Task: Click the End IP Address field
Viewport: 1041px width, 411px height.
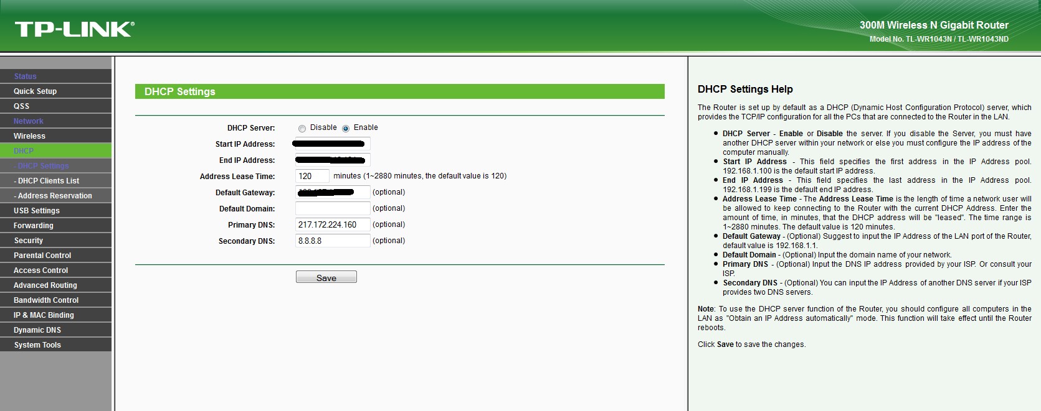Action: click(333, 160)
